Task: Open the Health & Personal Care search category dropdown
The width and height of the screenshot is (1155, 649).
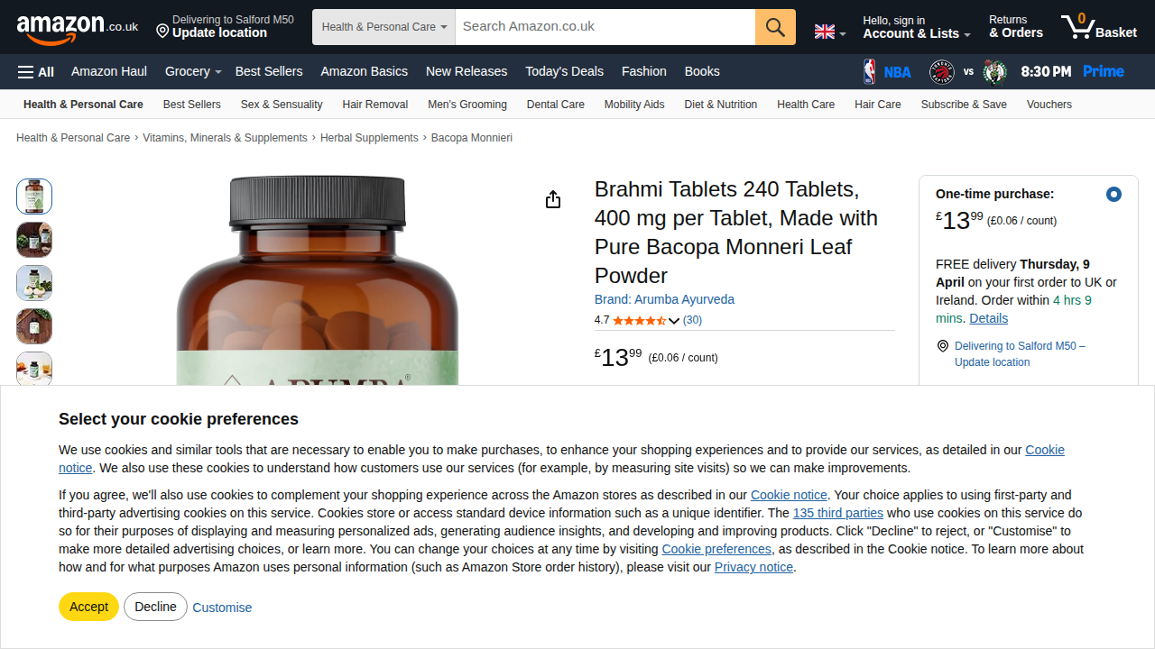Action: click(384, 27)
